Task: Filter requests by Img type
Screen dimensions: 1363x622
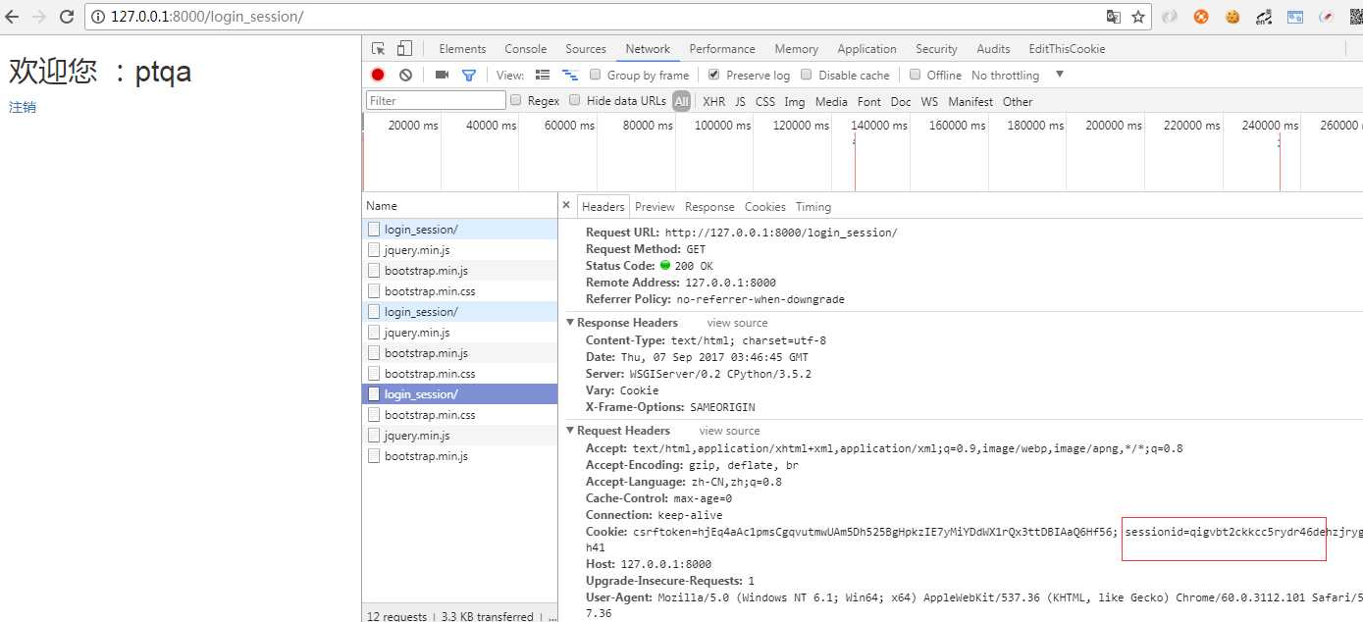Action: [795, 102]
